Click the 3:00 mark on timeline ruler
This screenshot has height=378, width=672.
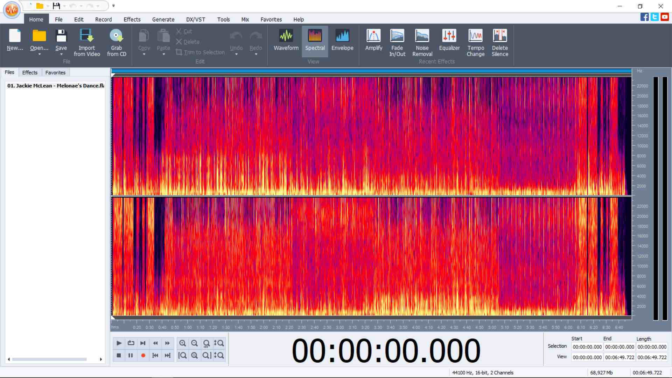tap(339, 328)
